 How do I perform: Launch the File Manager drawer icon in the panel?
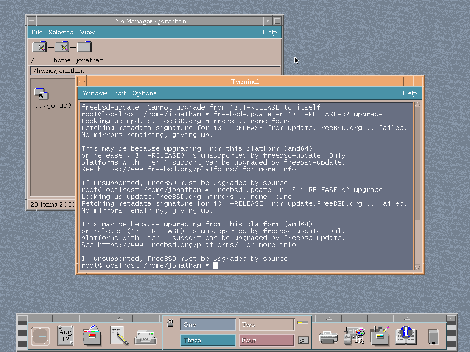[x=92, y=336]
